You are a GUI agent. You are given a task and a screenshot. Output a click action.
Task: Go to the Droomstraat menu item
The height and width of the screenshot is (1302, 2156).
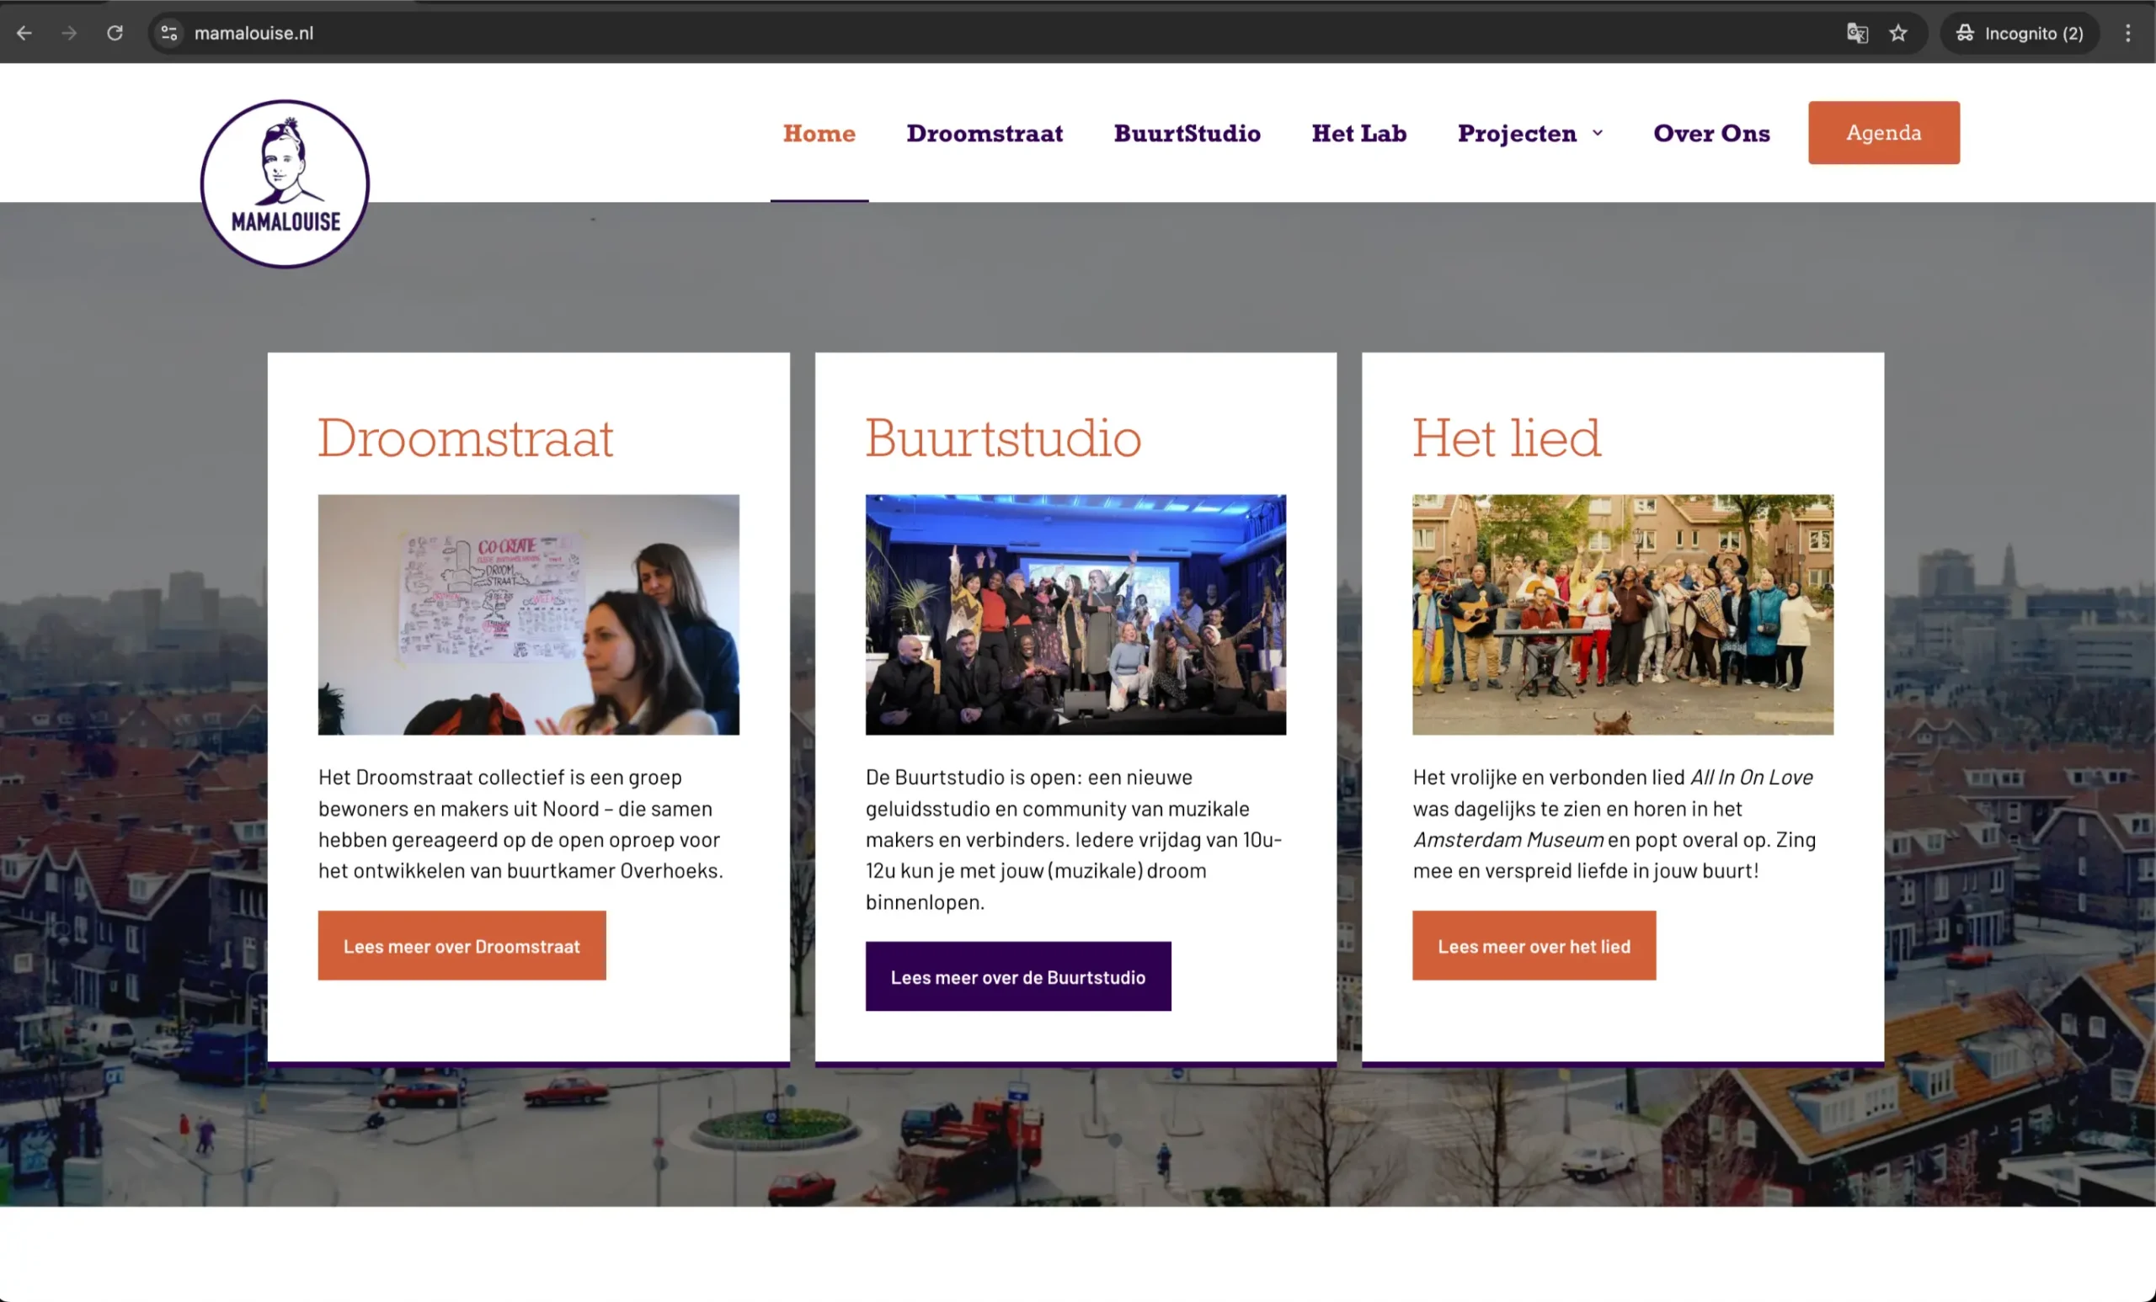985,133
